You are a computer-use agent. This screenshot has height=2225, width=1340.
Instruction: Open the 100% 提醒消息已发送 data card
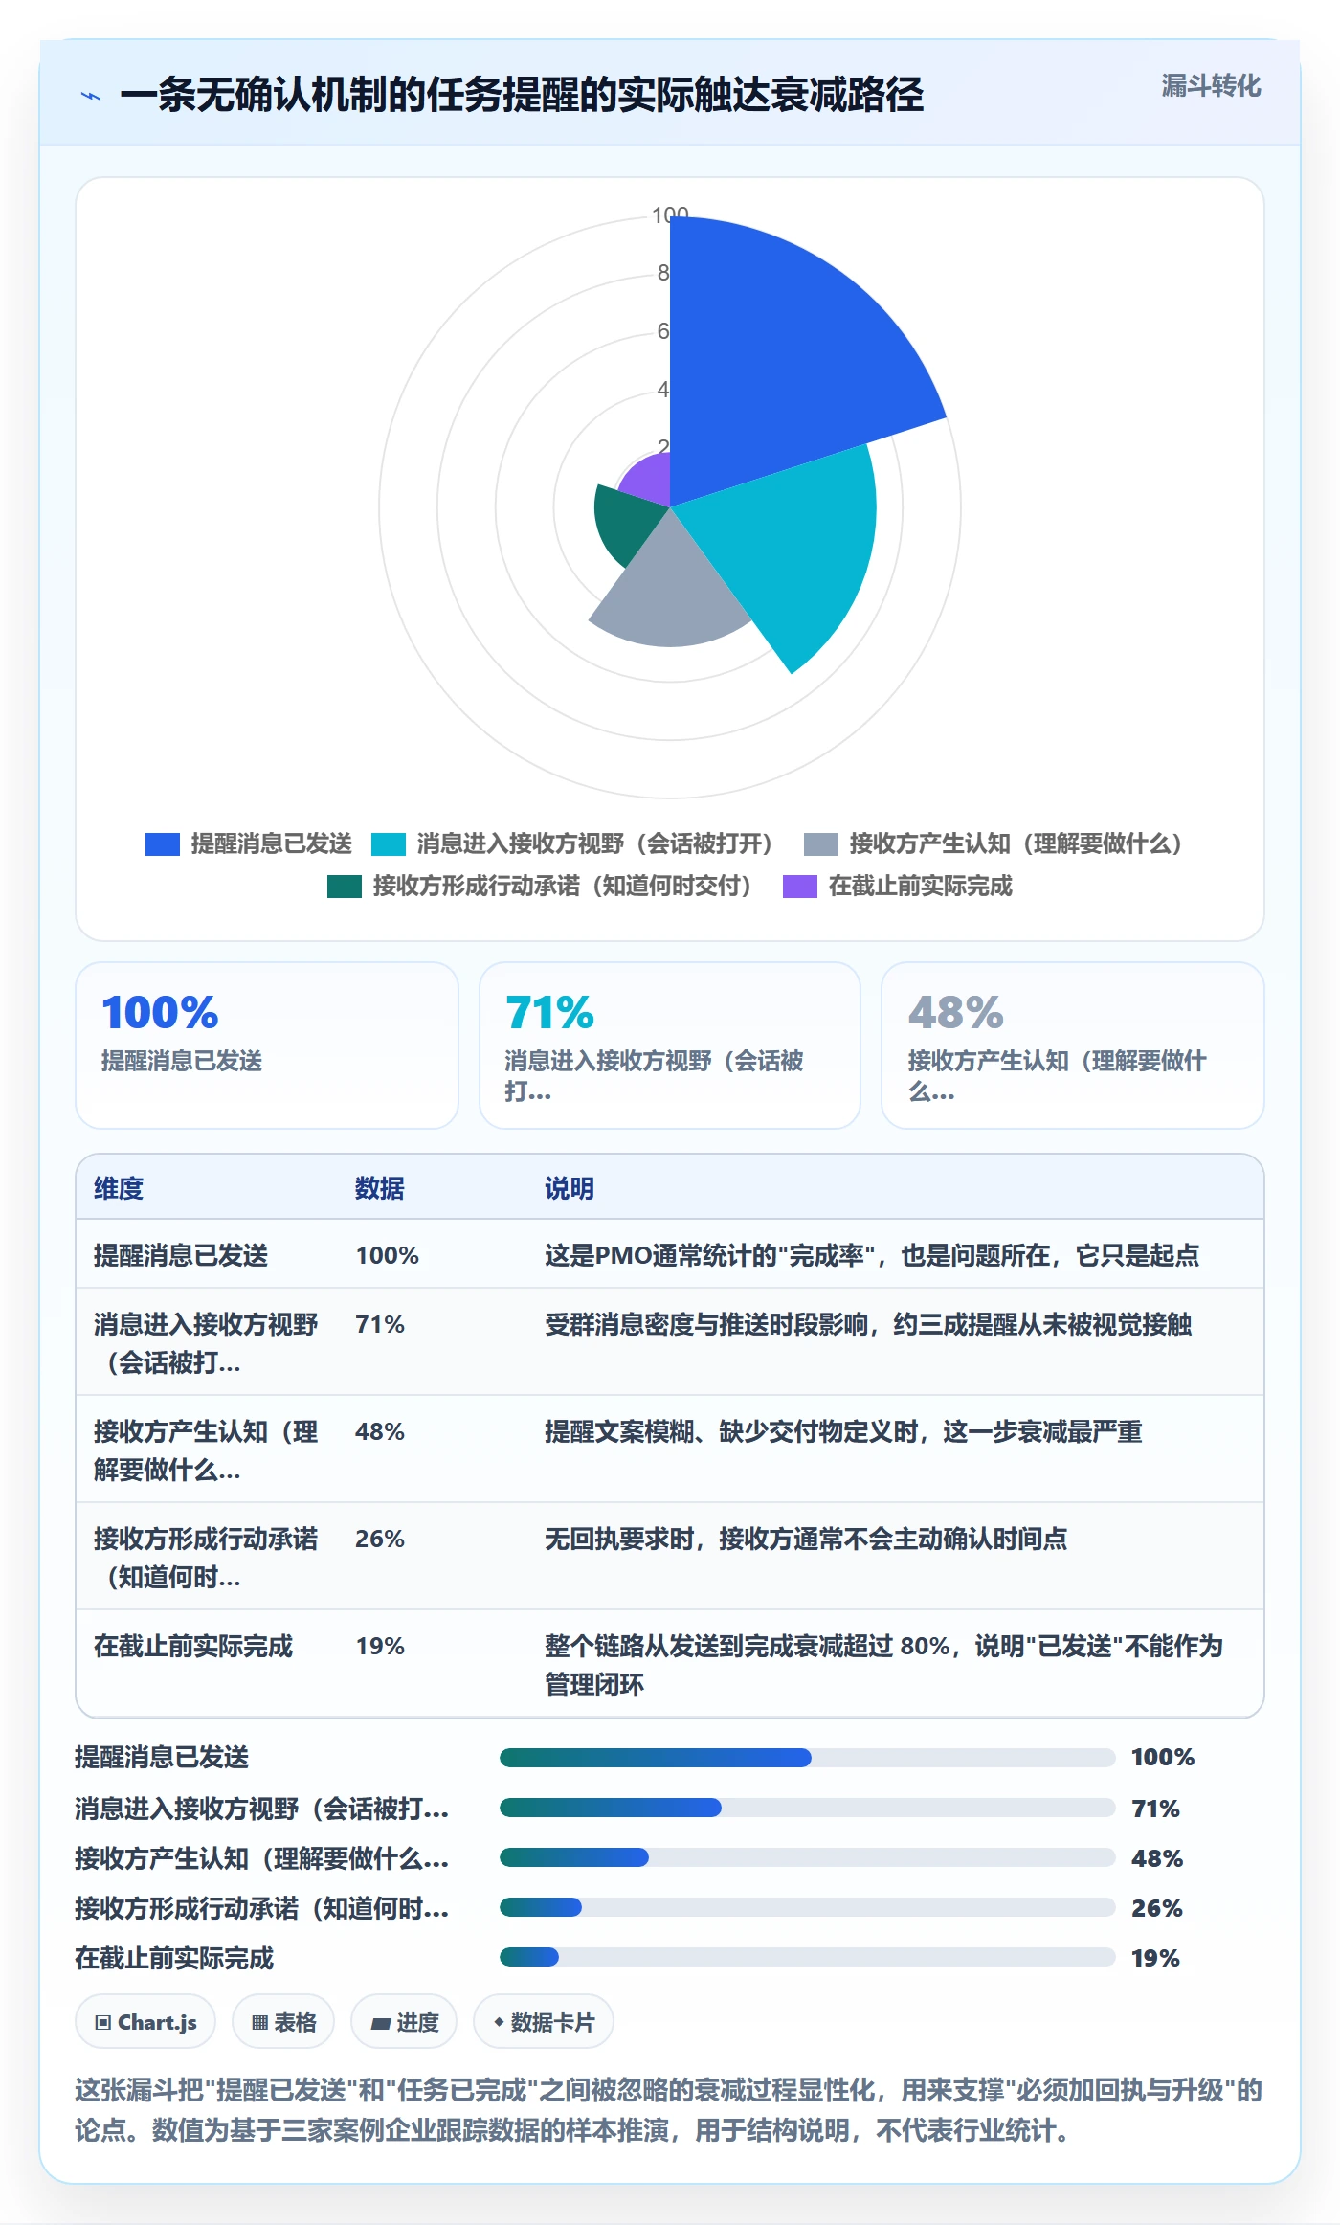[267, 1045]
